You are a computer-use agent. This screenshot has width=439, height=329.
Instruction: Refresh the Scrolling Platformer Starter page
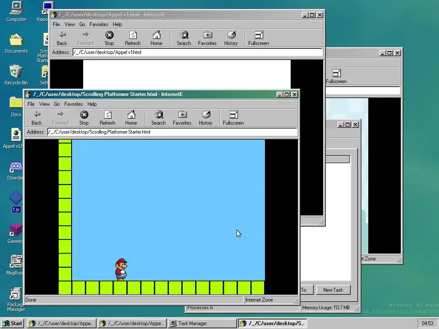[108, 118]
